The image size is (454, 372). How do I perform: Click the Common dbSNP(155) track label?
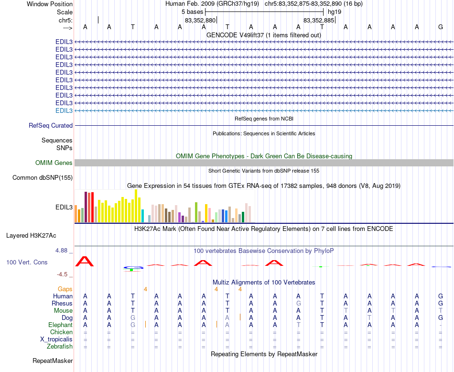point(43,177)
